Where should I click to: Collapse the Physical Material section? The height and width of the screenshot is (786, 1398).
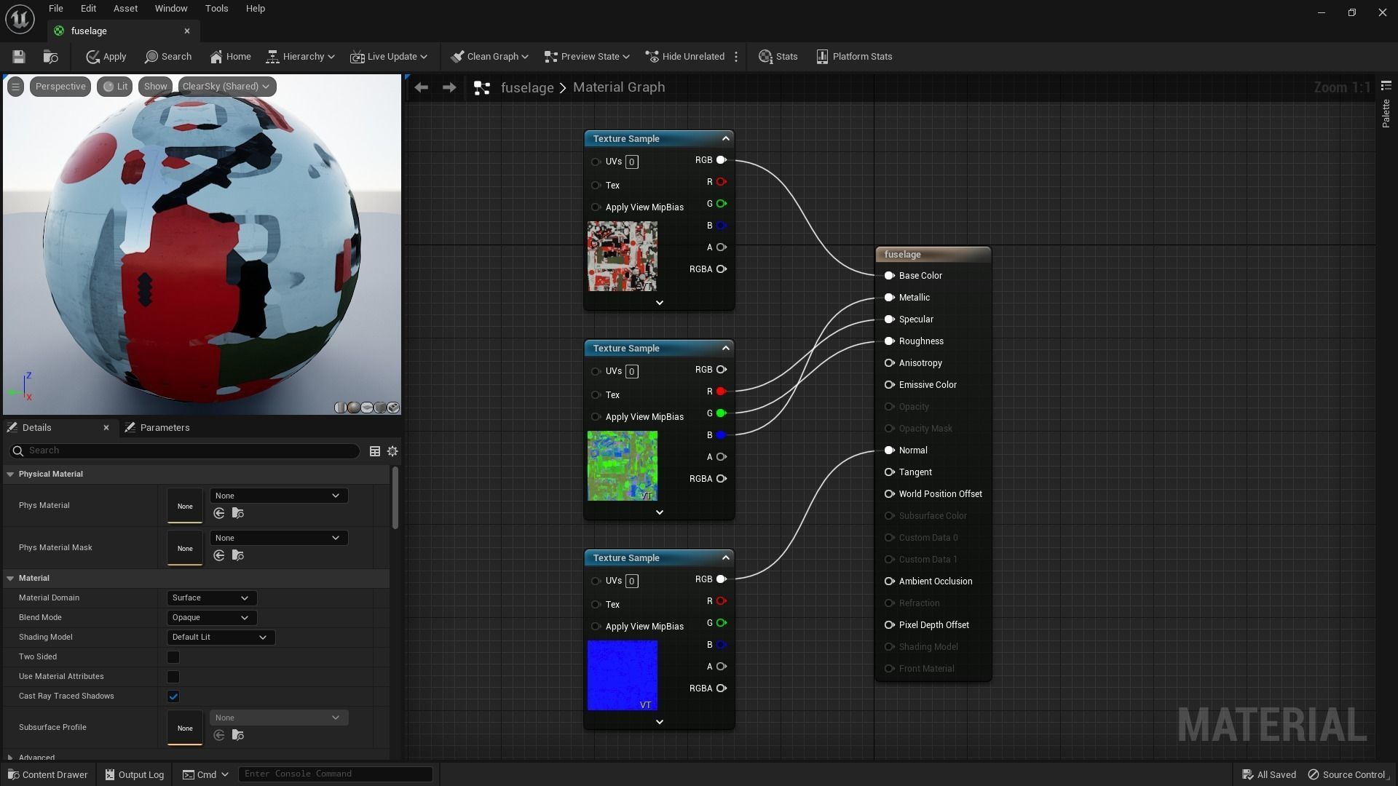[11, 475]
